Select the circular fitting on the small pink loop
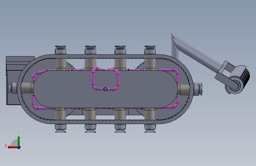 point(105,89)
